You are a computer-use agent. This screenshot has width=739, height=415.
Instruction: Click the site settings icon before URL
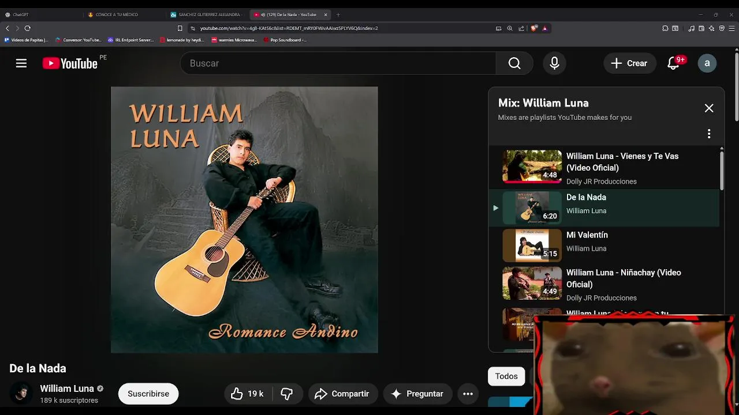tap(193, 28)
